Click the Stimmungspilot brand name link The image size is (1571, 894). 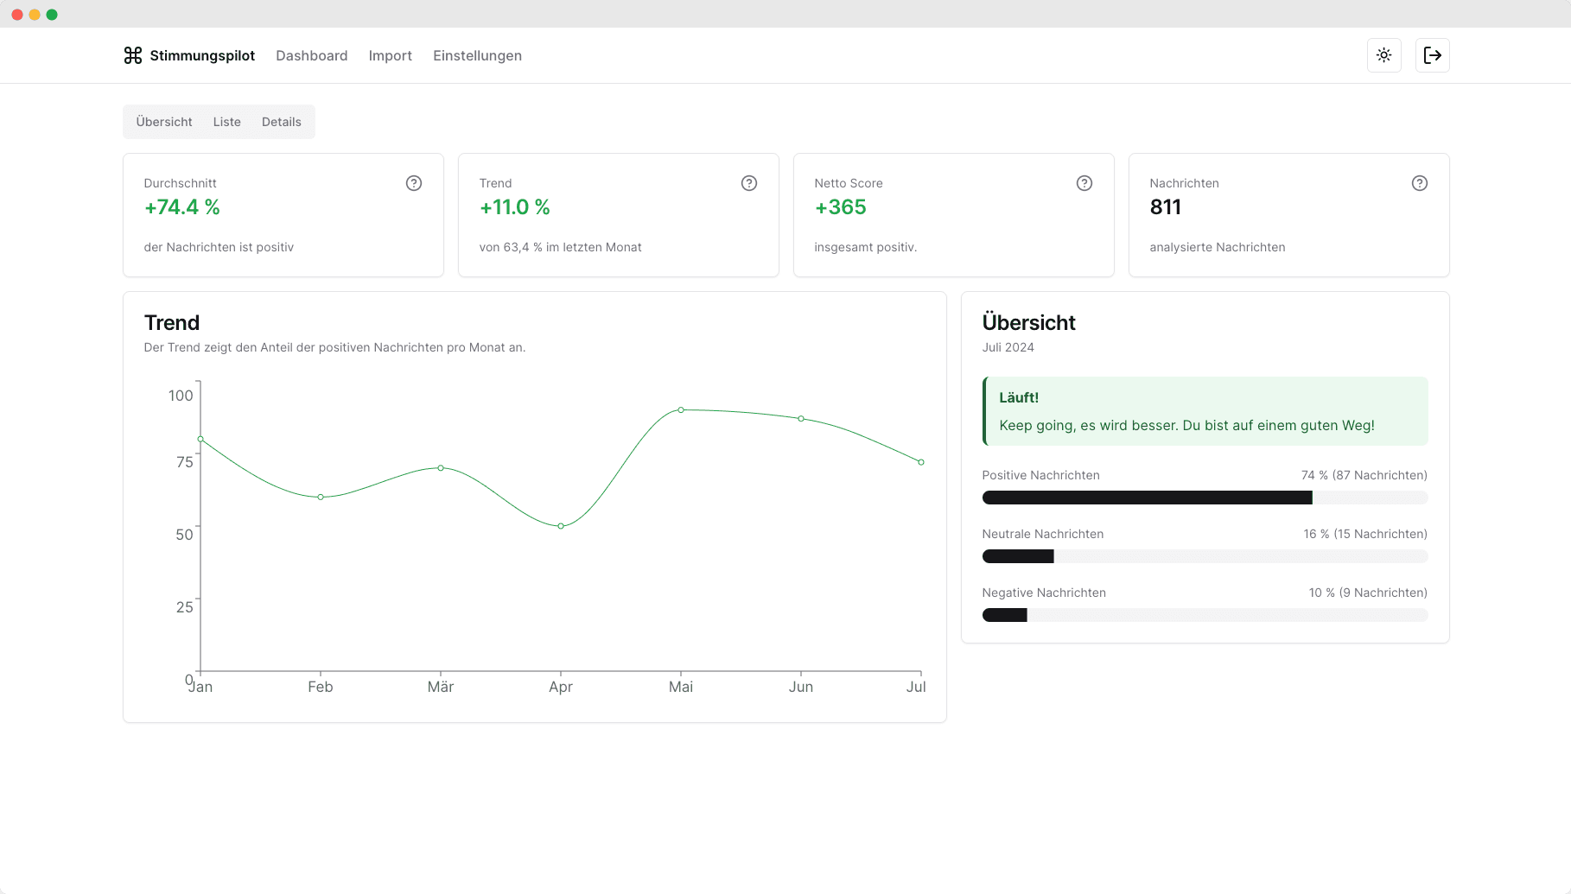click(202, 55)
